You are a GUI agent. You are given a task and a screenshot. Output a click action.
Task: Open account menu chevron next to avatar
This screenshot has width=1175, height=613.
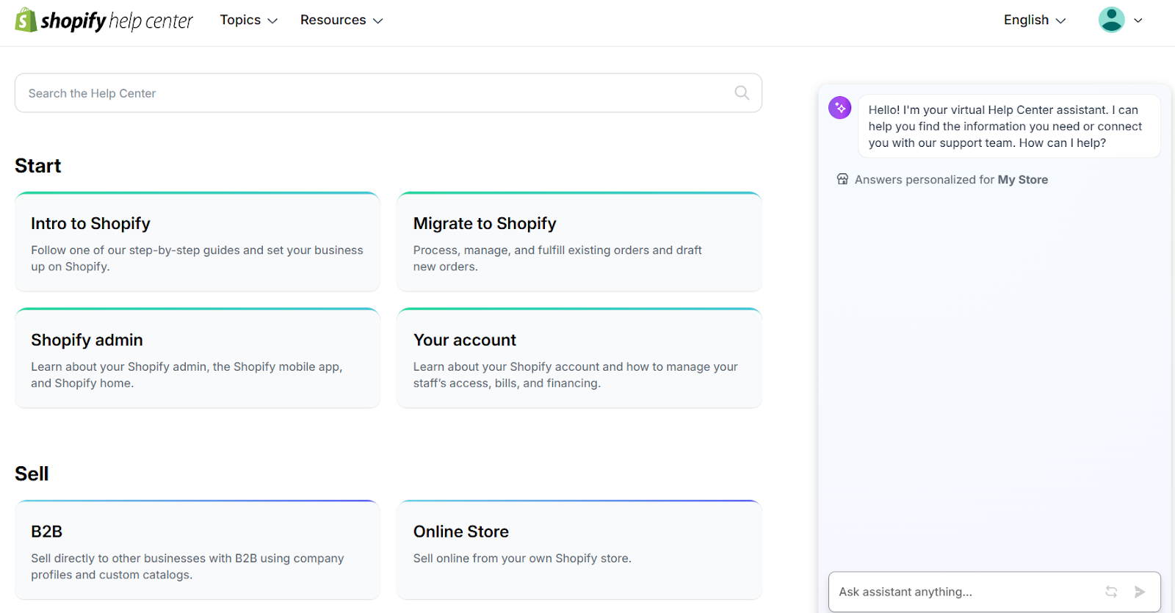click(1138, 21)
